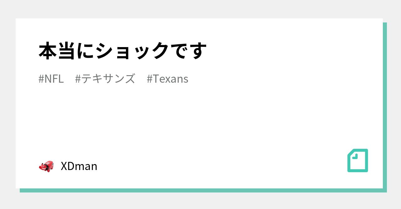Click the folded corner of the note icon

click(355, 156)
